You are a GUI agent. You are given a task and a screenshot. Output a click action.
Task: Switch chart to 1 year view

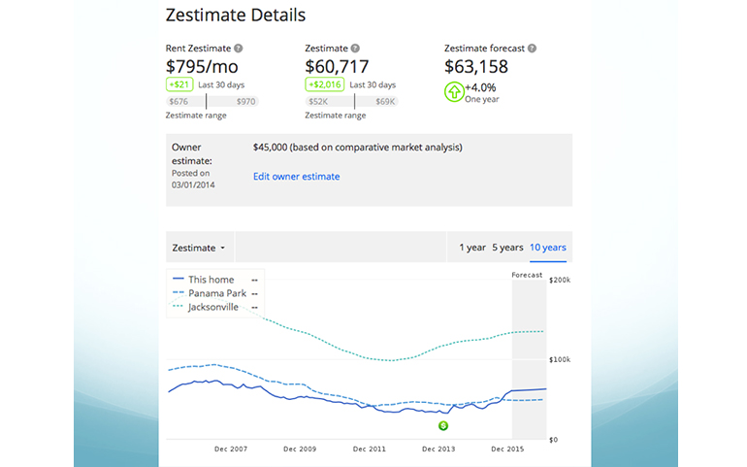[x=471, y=248]
